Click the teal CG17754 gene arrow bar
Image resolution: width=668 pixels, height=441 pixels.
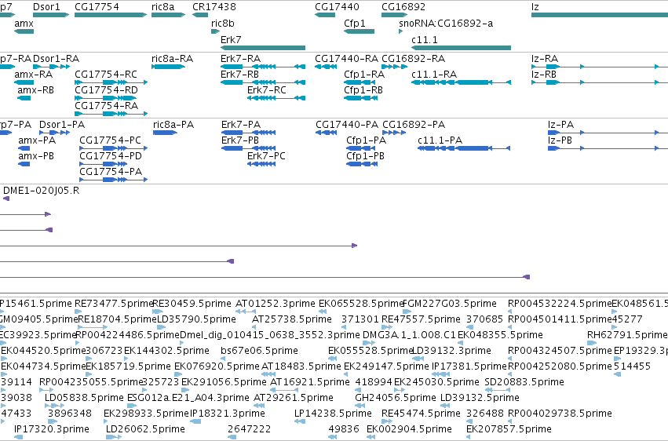tap(111, 15)
